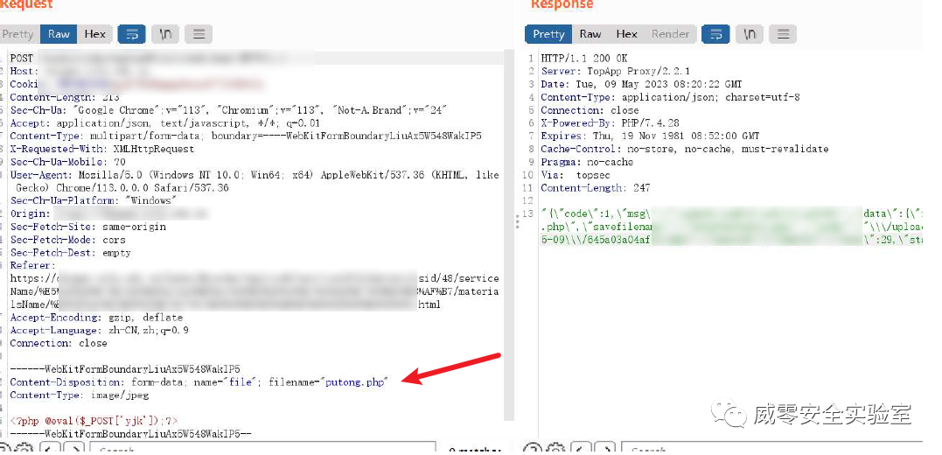Click the multipart/form-data Content-Type header
The height and width of the screenshot is (455, 942).
point(246,136)
